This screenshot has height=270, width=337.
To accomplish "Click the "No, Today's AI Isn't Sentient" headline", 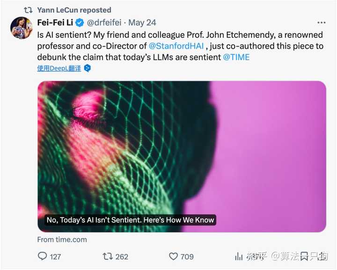I will [x=130, y=219].
